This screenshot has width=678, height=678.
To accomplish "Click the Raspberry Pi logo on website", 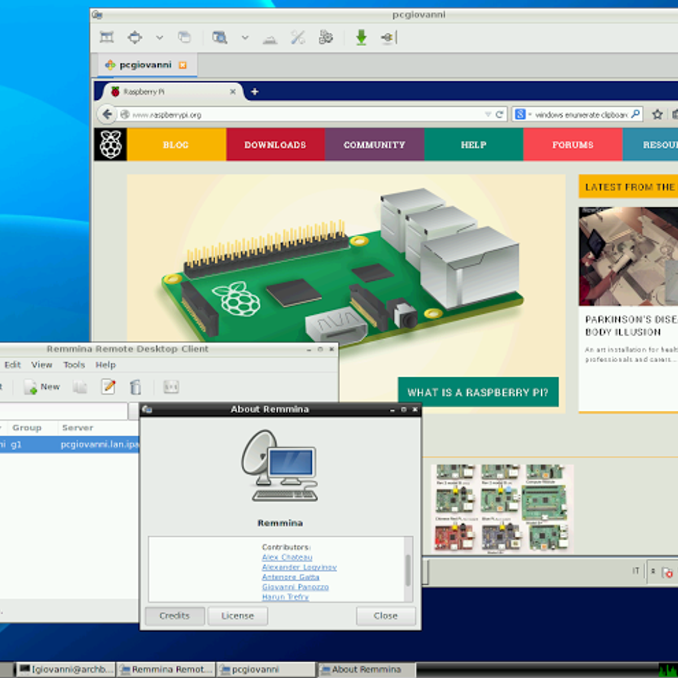I will (110, 145).
